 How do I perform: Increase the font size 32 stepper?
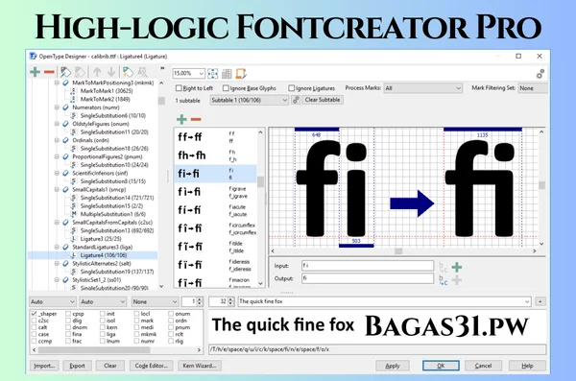[231, 299]
